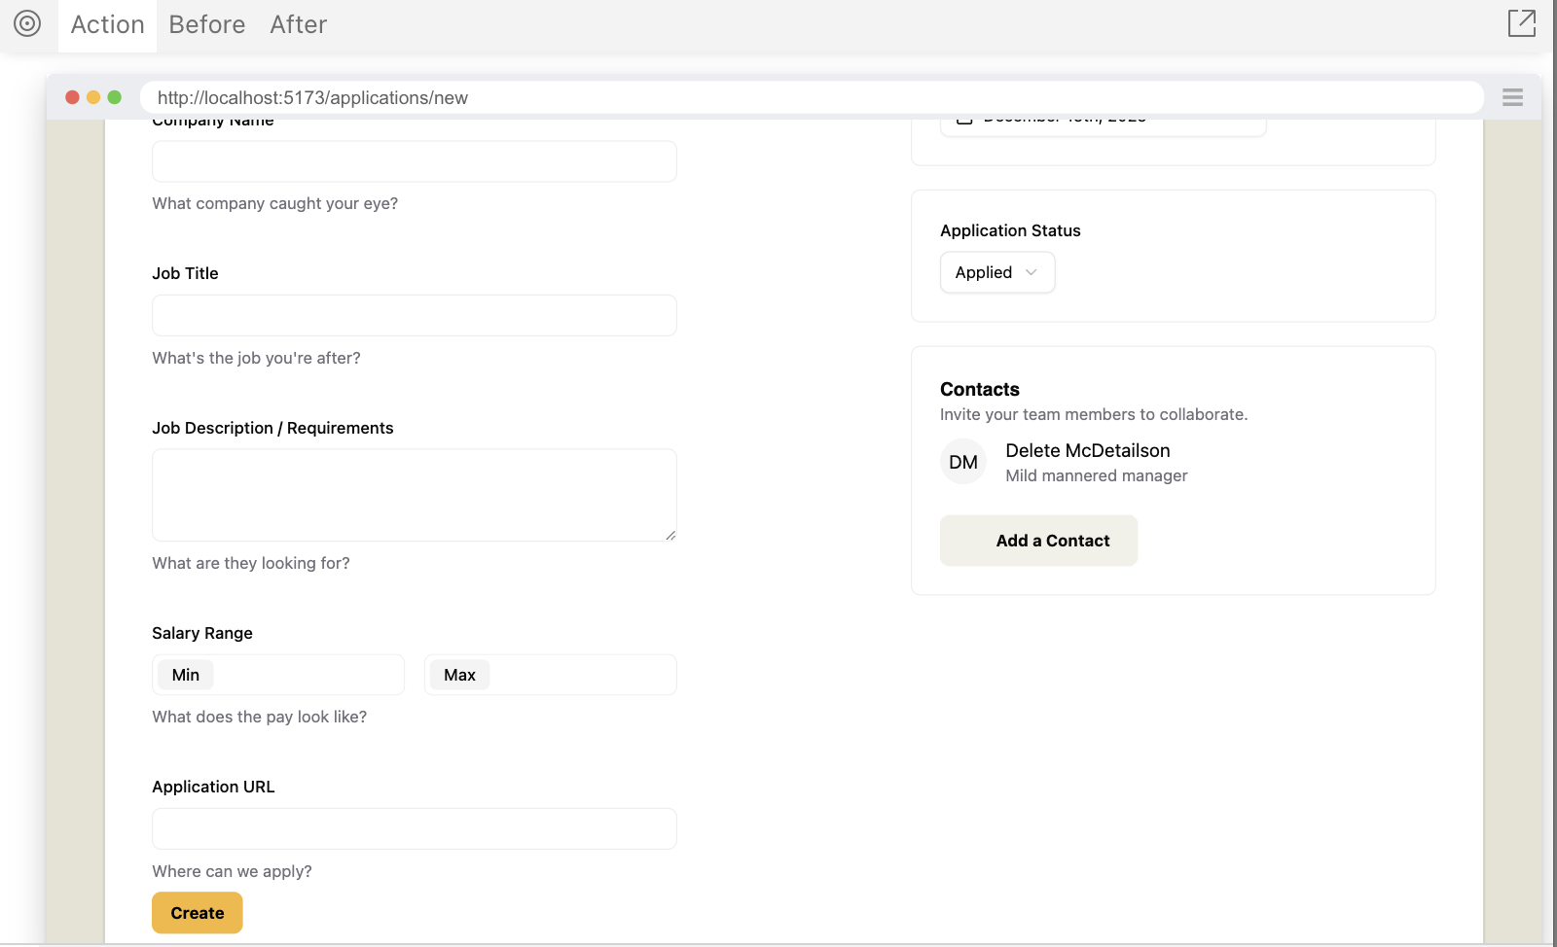This screenshot has width=1557, height=947.
Task: Click the DM contact avatar
Action: coord(962,461)
